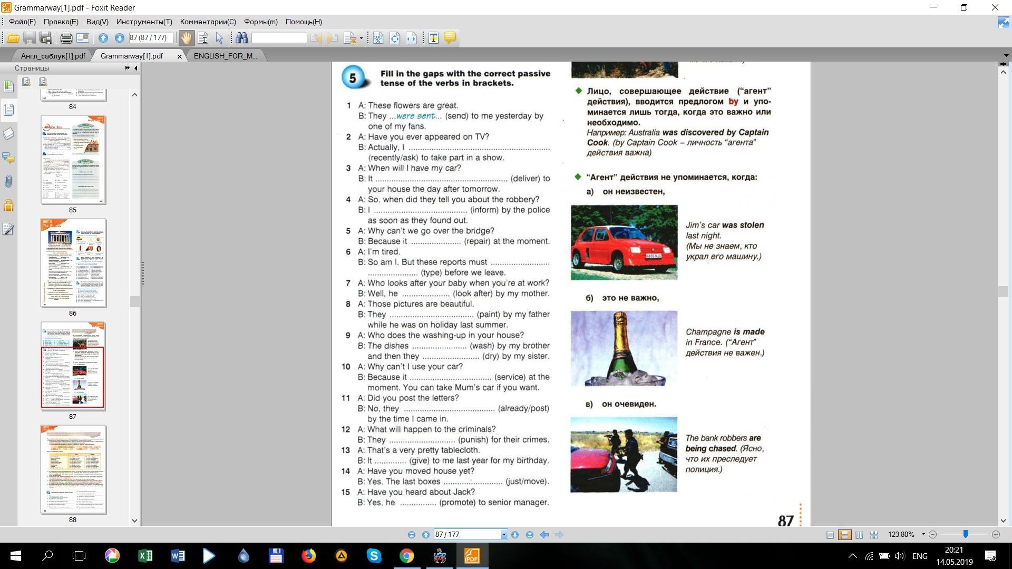Open the page number dropdown at bottom
This screenshot has height=569, width=1012.
504,535
